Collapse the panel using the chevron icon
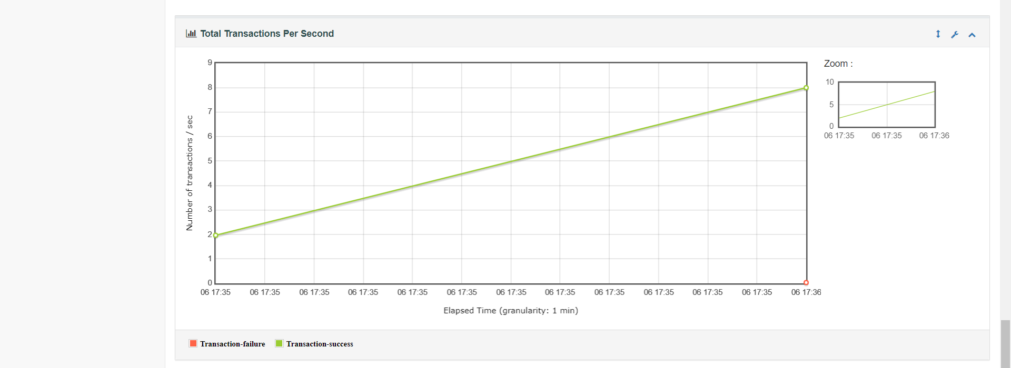 972,34
